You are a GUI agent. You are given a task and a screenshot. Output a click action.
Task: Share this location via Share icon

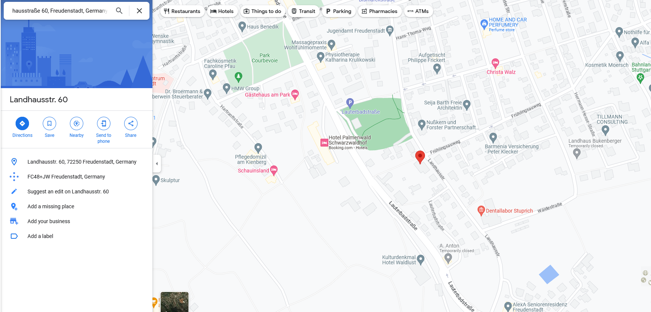pyautogui.click(x=131, y=123)
